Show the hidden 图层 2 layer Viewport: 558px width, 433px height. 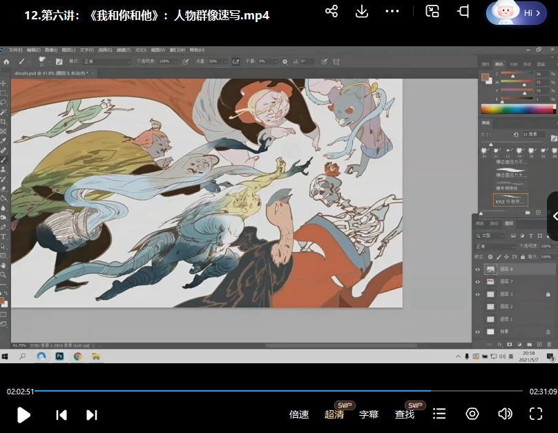coord(477,305)
